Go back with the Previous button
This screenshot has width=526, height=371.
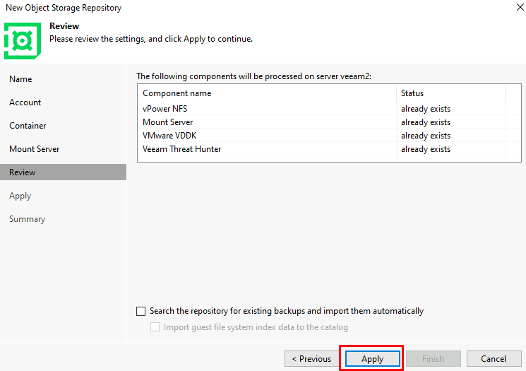pos(311,359)
